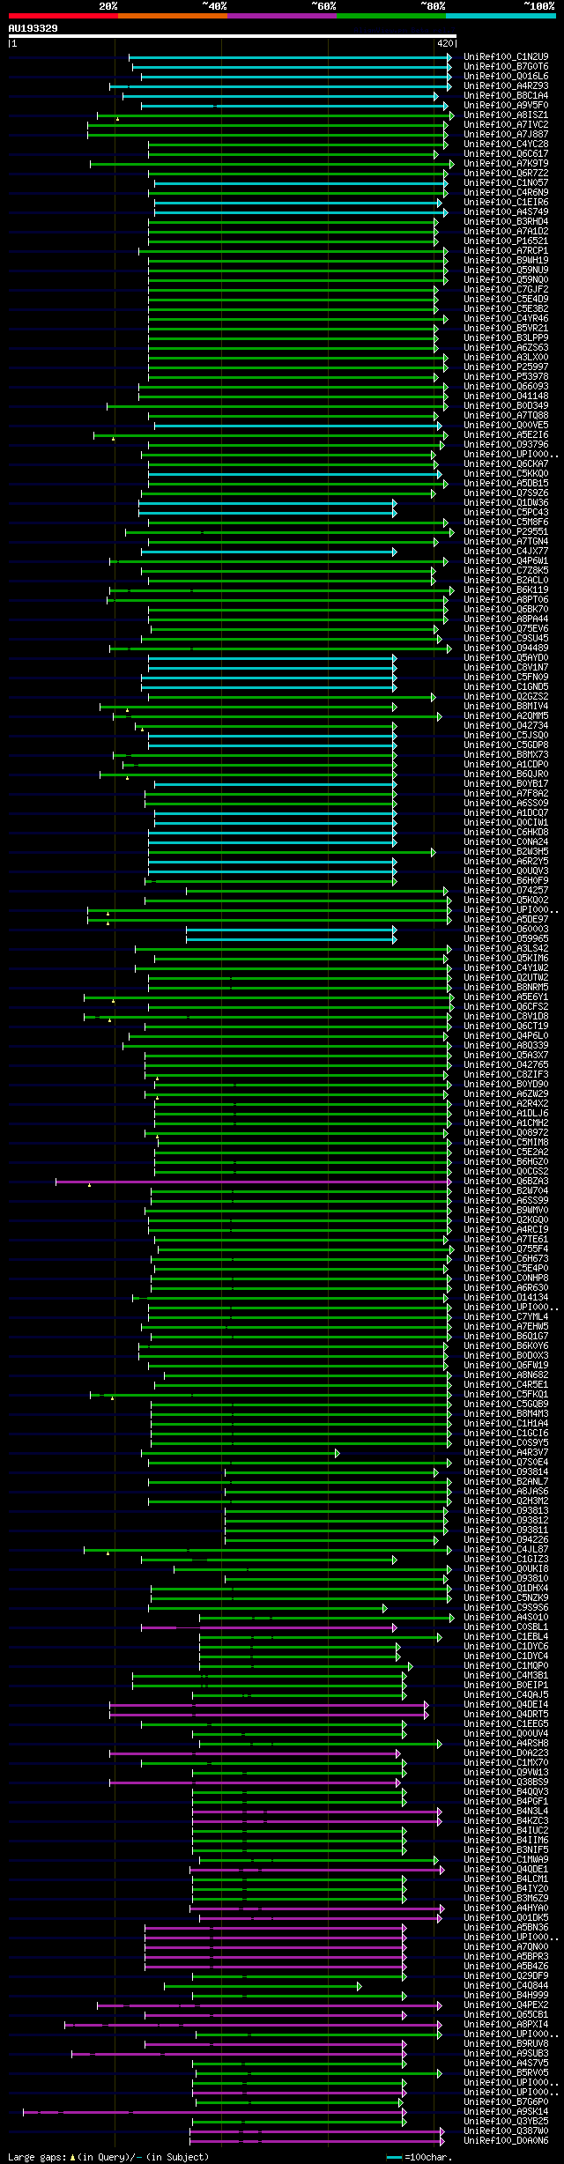Select hit label UniRef100_P29551
Image resolution: width=564 pixels, height=2164 pixels.
click(506, 532)
